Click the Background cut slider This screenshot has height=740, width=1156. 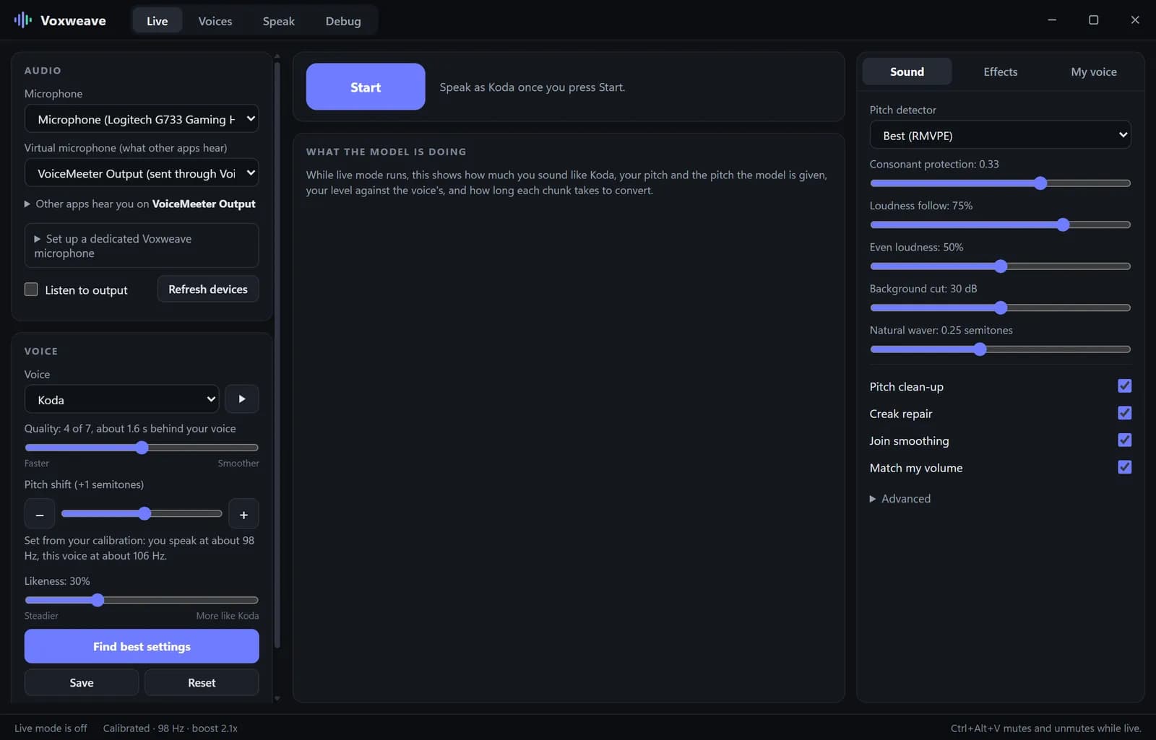point(1000,308)
